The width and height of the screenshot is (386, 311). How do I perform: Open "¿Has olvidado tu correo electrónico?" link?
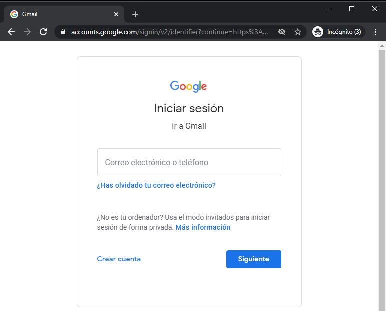pyautogui.click(x=156, y=185)
